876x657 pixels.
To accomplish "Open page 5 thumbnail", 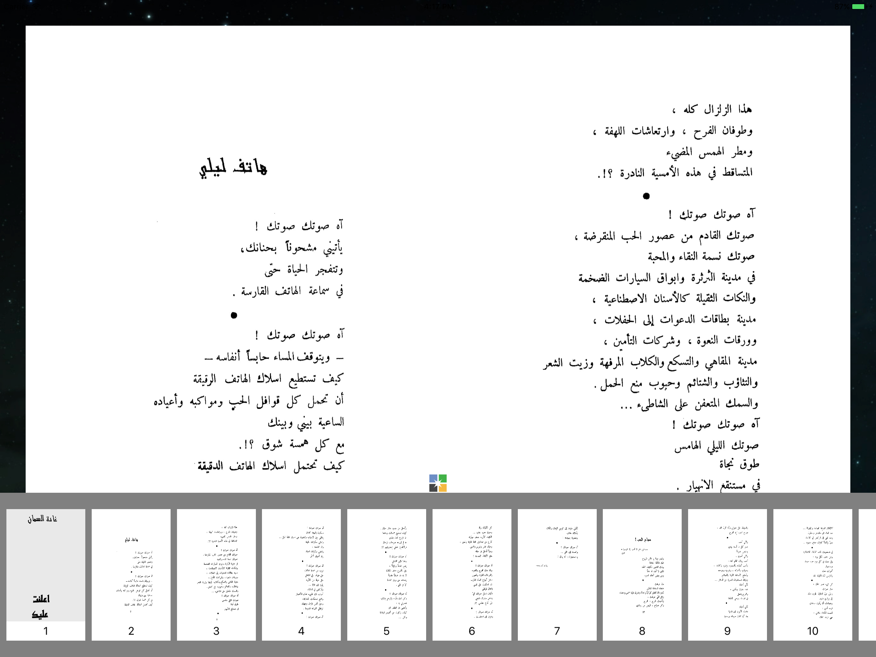I will click(x=386, y=575).
